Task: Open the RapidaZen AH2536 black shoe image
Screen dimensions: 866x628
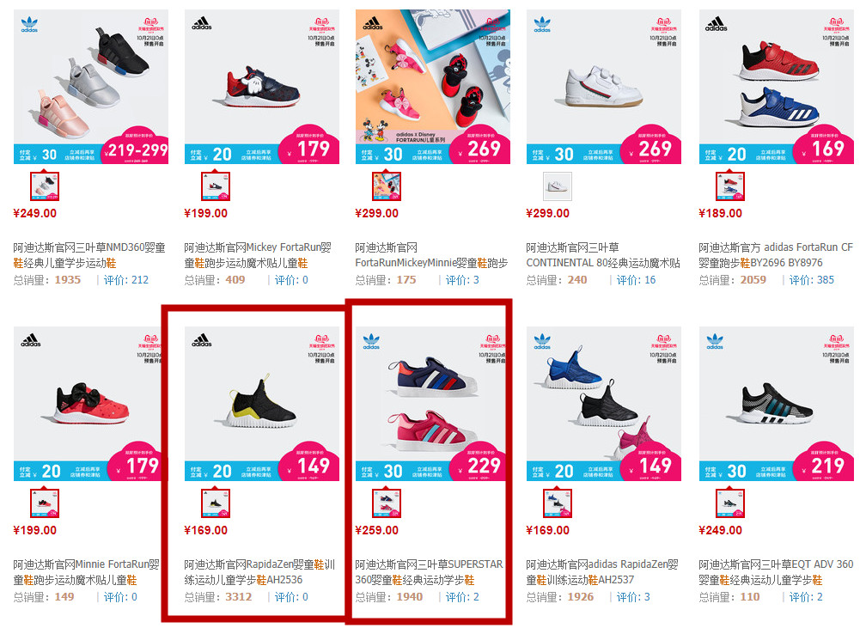Action: click(x=262, y=404)
